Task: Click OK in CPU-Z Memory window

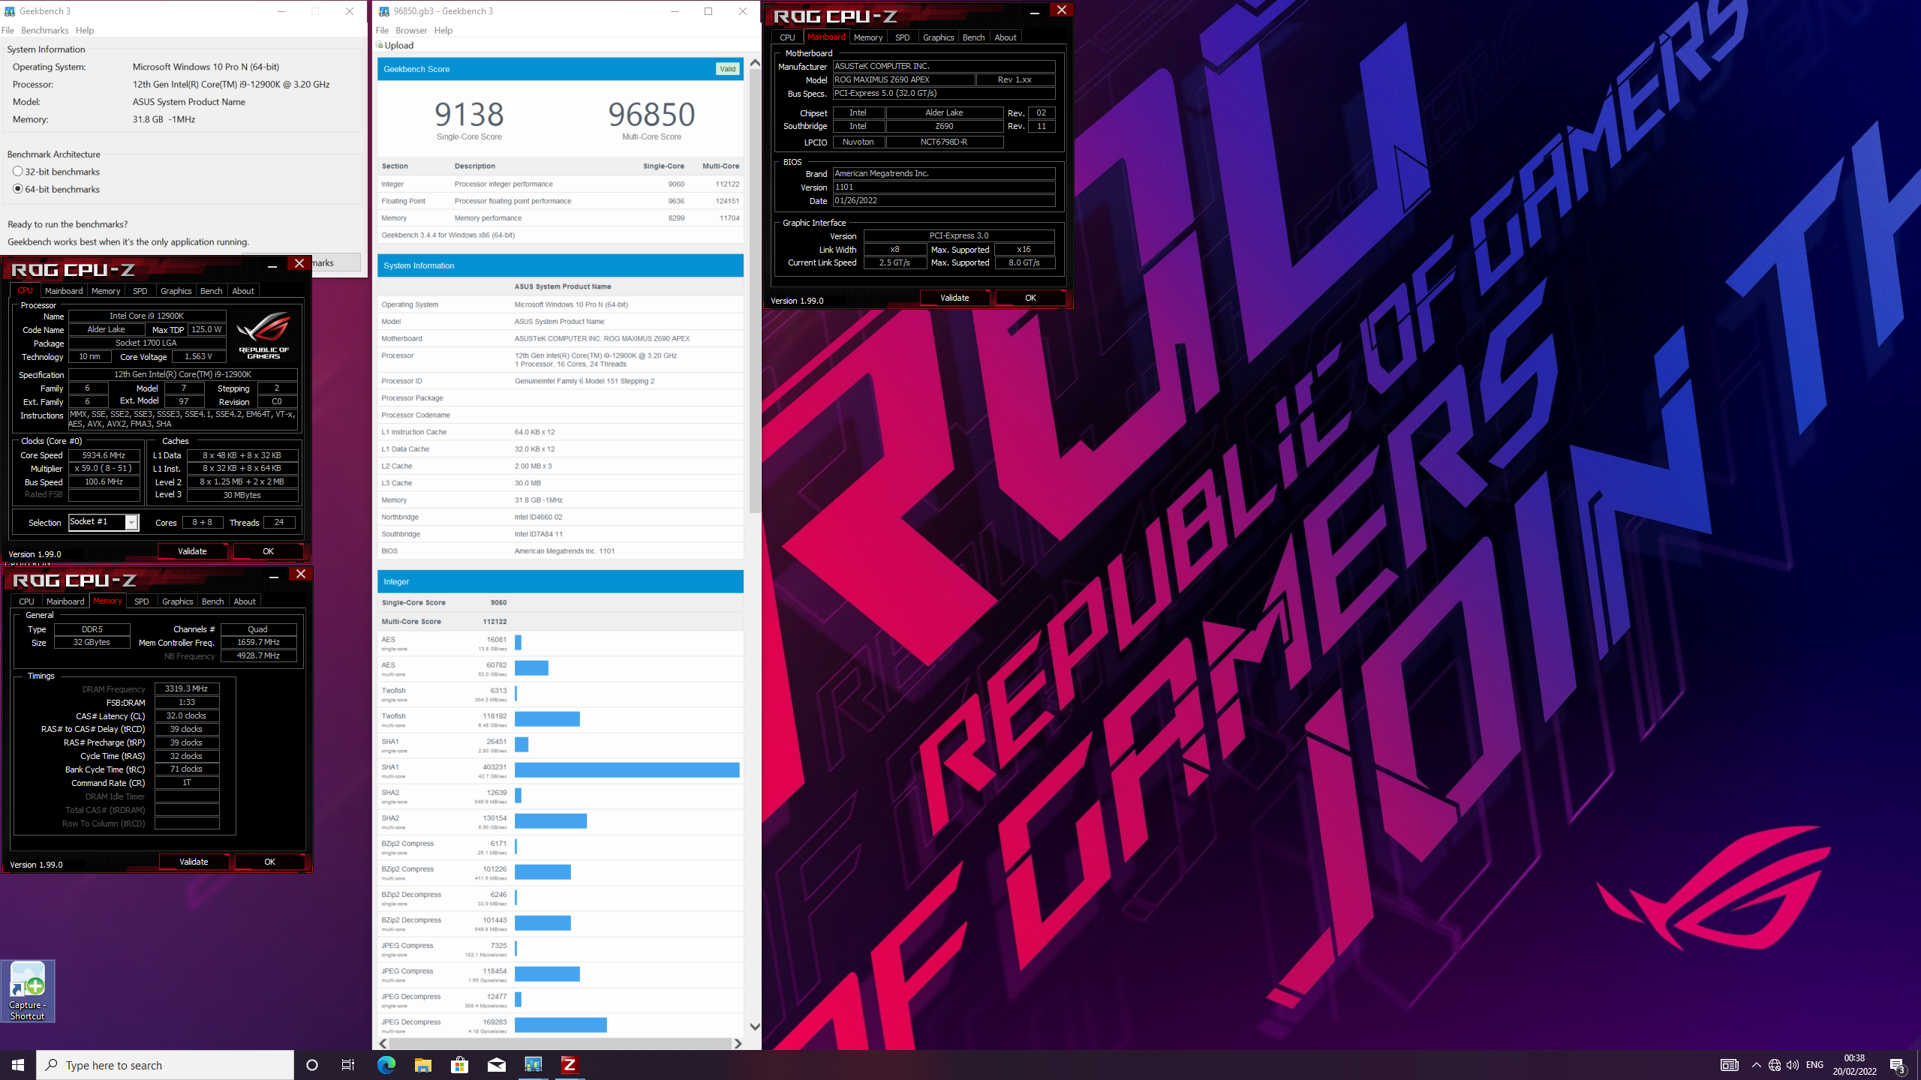Action: (x=269, y=862)
